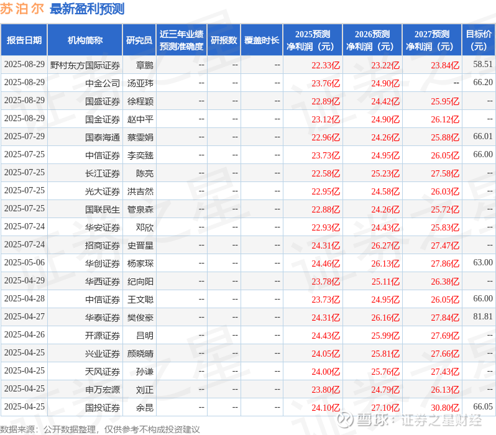The image size is (496, 435).
Task: Click the 报告日期 column header
Action: [24, 40]
